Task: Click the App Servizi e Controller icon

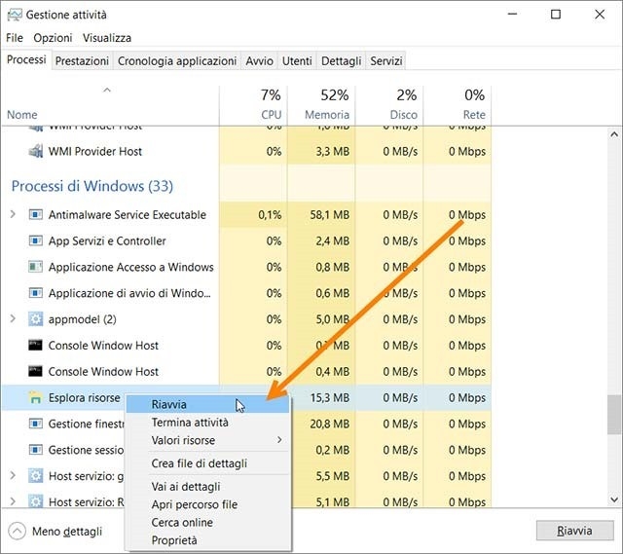Action: coord(35,240)
